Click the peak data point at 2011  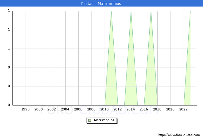111,11
